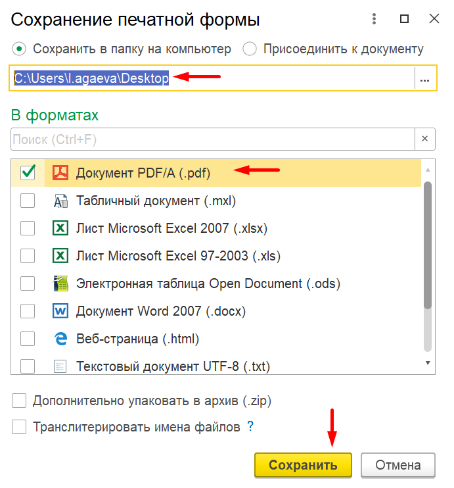Click the scroll down arrow of format list
454x488 pixels.
coord(428,363)
